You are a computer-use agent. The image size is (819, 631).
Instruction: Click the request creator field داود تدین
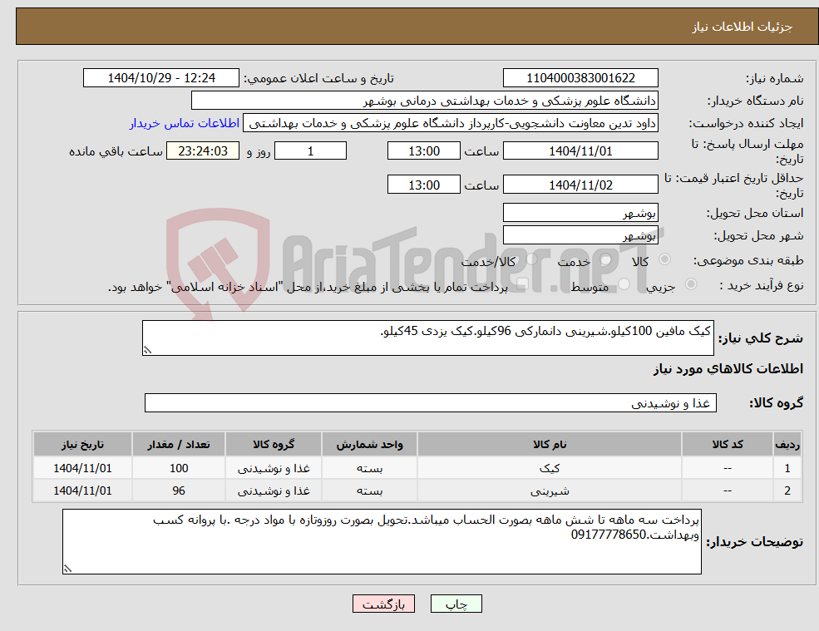[450, 123]
